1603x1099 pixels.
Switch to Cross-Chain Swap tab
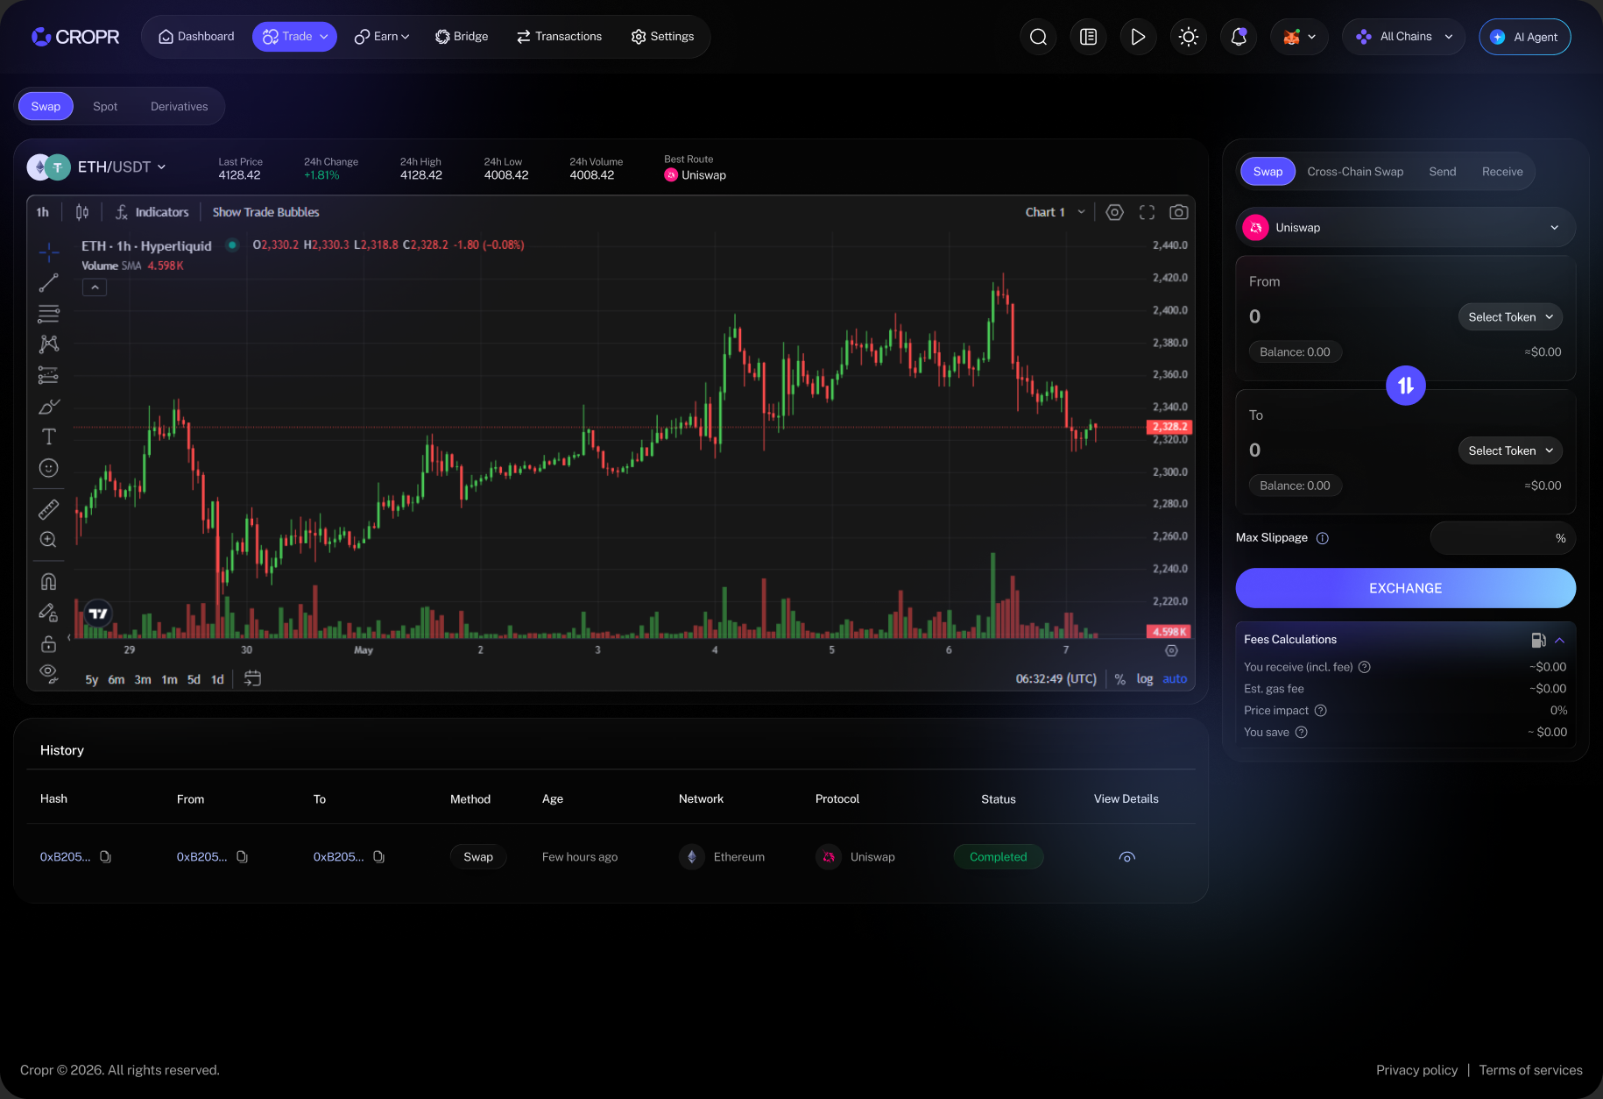pos(1355,172)
